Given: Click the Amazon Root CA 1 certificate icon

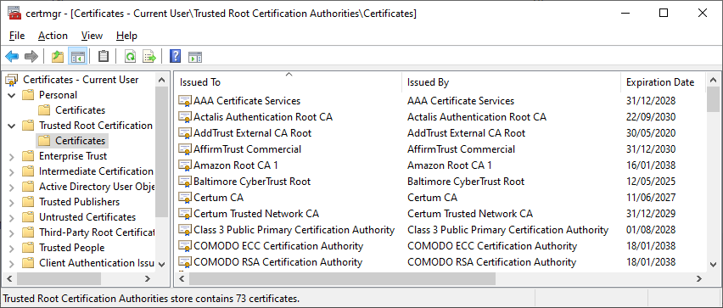Looking at the screenshot, I should (185, 165).
